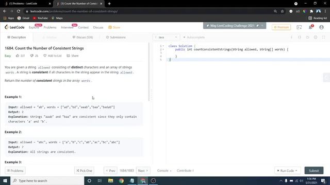330x185 pixels.
Task: Go to the Prev problem
Action: [x=110, y=171]
